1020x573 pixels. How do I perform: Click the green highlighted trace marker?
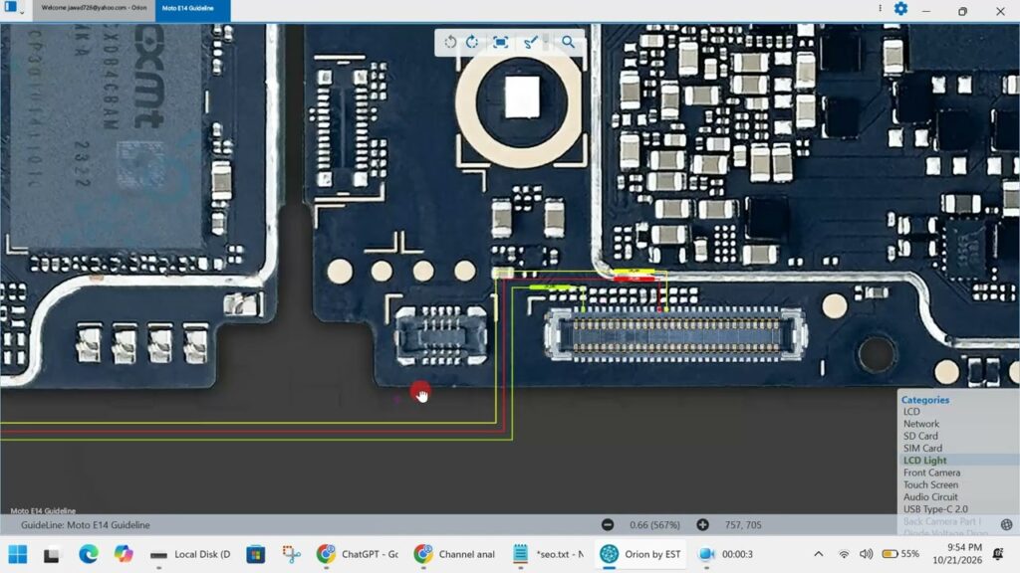[549, 286]
